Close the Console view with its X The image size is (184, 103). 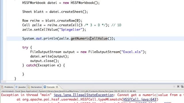pyautogui.click(x=57, y=87)
